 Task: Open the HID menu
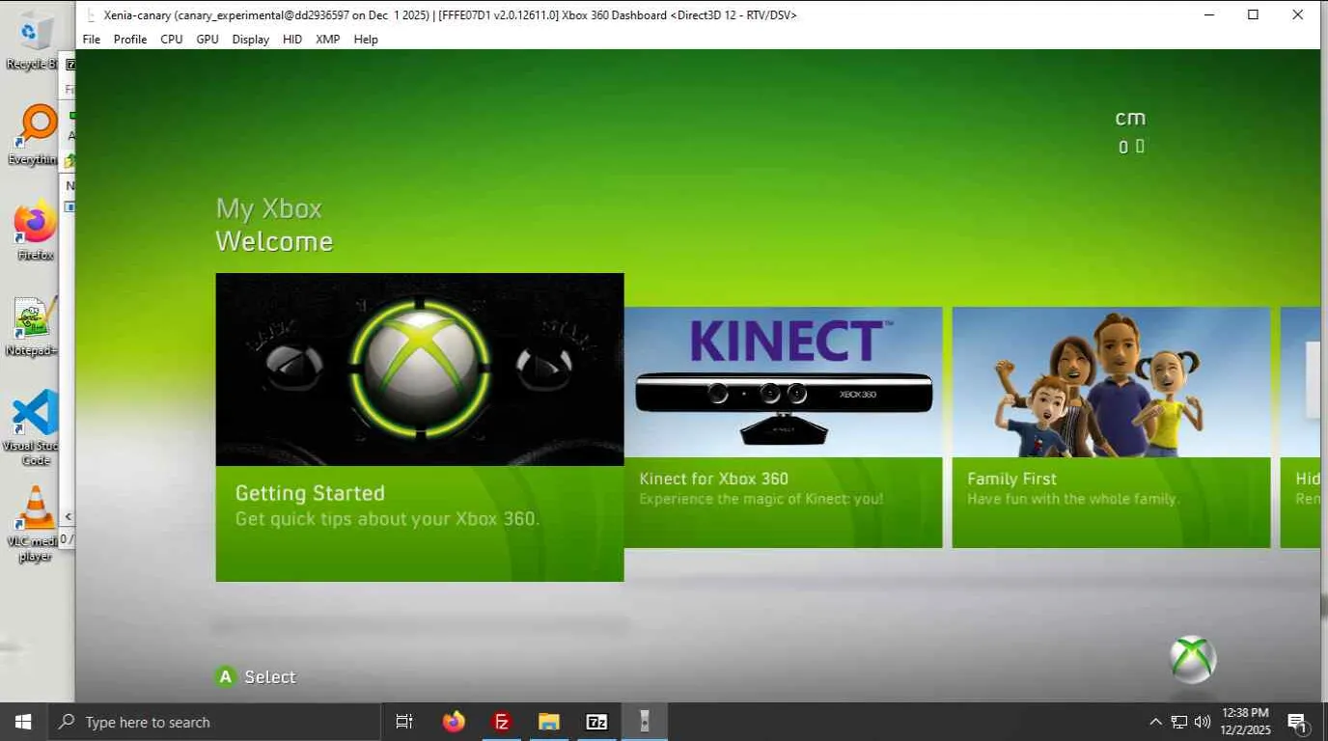[292, 40]
